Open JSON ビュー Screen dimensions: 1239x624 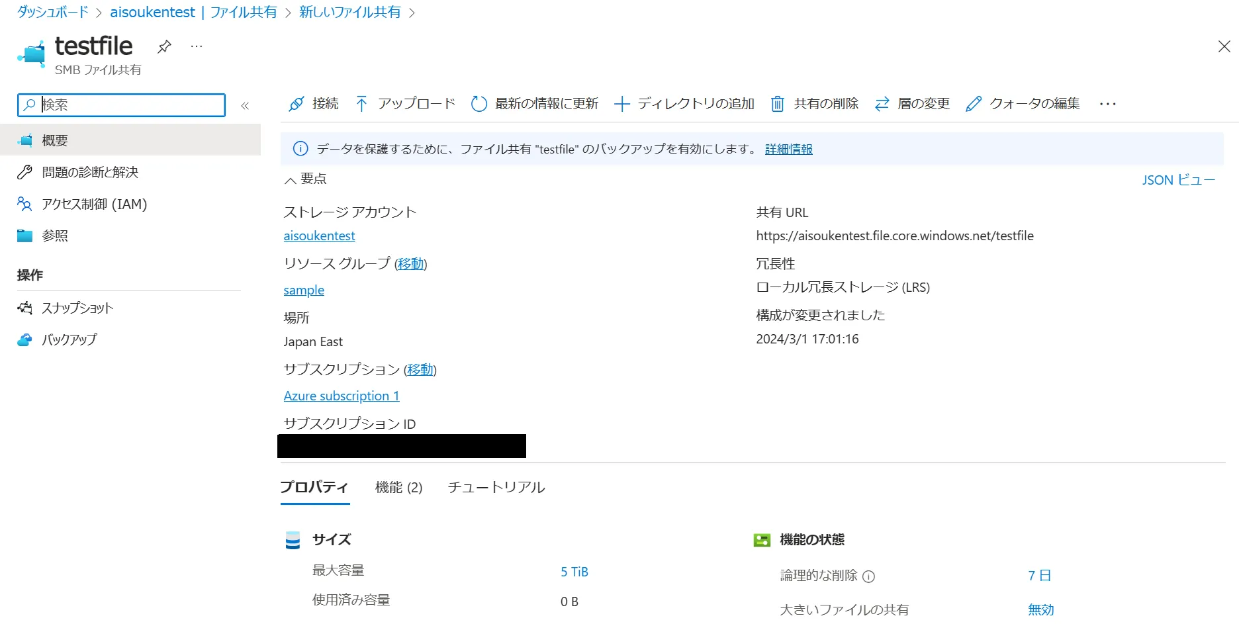1178,180
